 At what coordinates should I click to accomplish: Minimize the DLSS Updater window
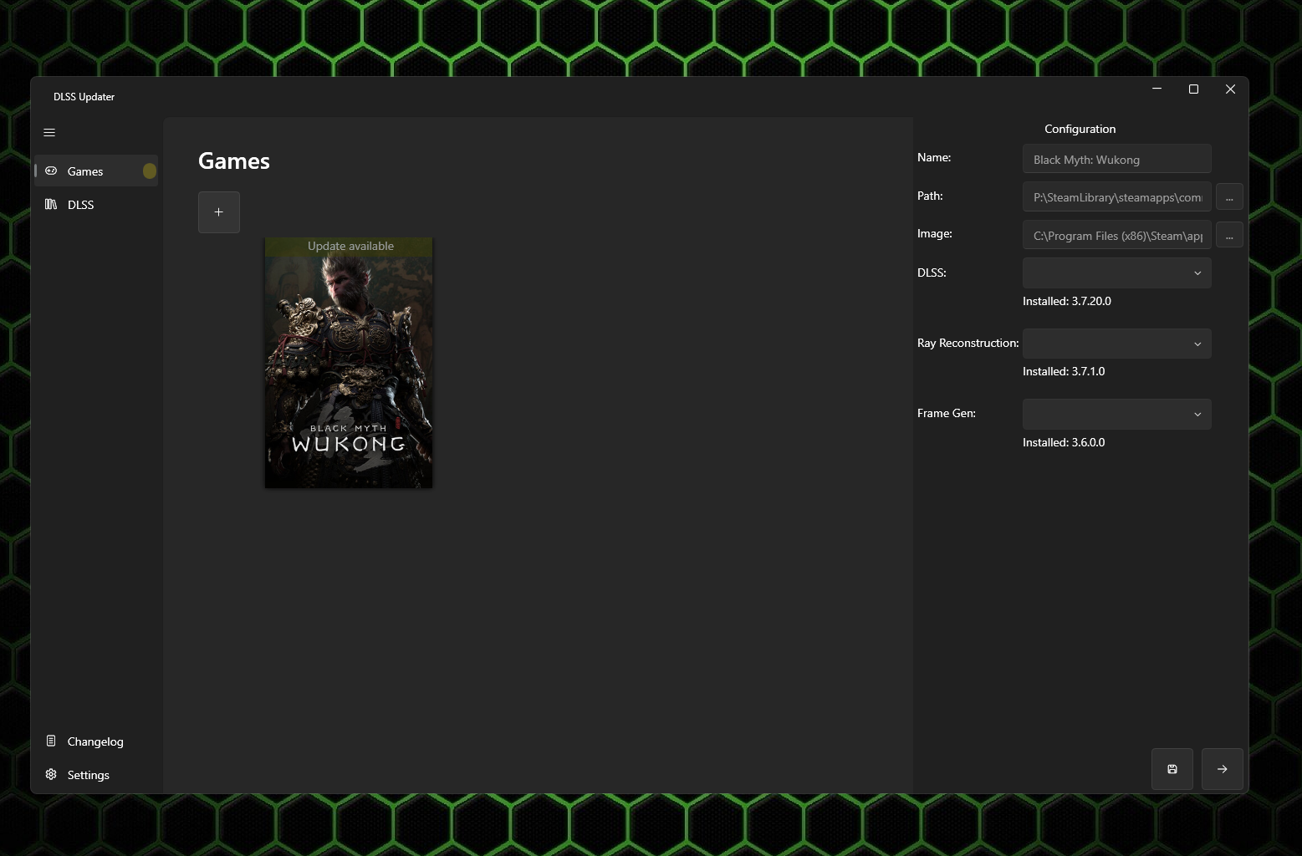1156,89
